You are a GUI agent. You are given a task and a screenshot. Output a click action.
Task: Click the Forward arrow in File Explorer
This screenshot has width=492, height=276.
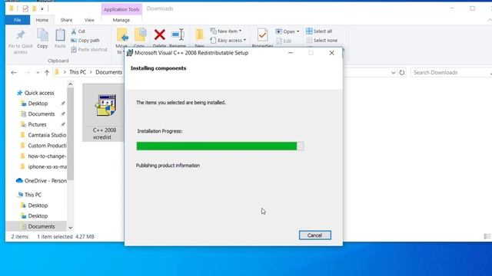28,73
